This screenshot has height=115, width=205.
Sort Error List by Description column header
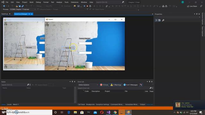point(95,91)
